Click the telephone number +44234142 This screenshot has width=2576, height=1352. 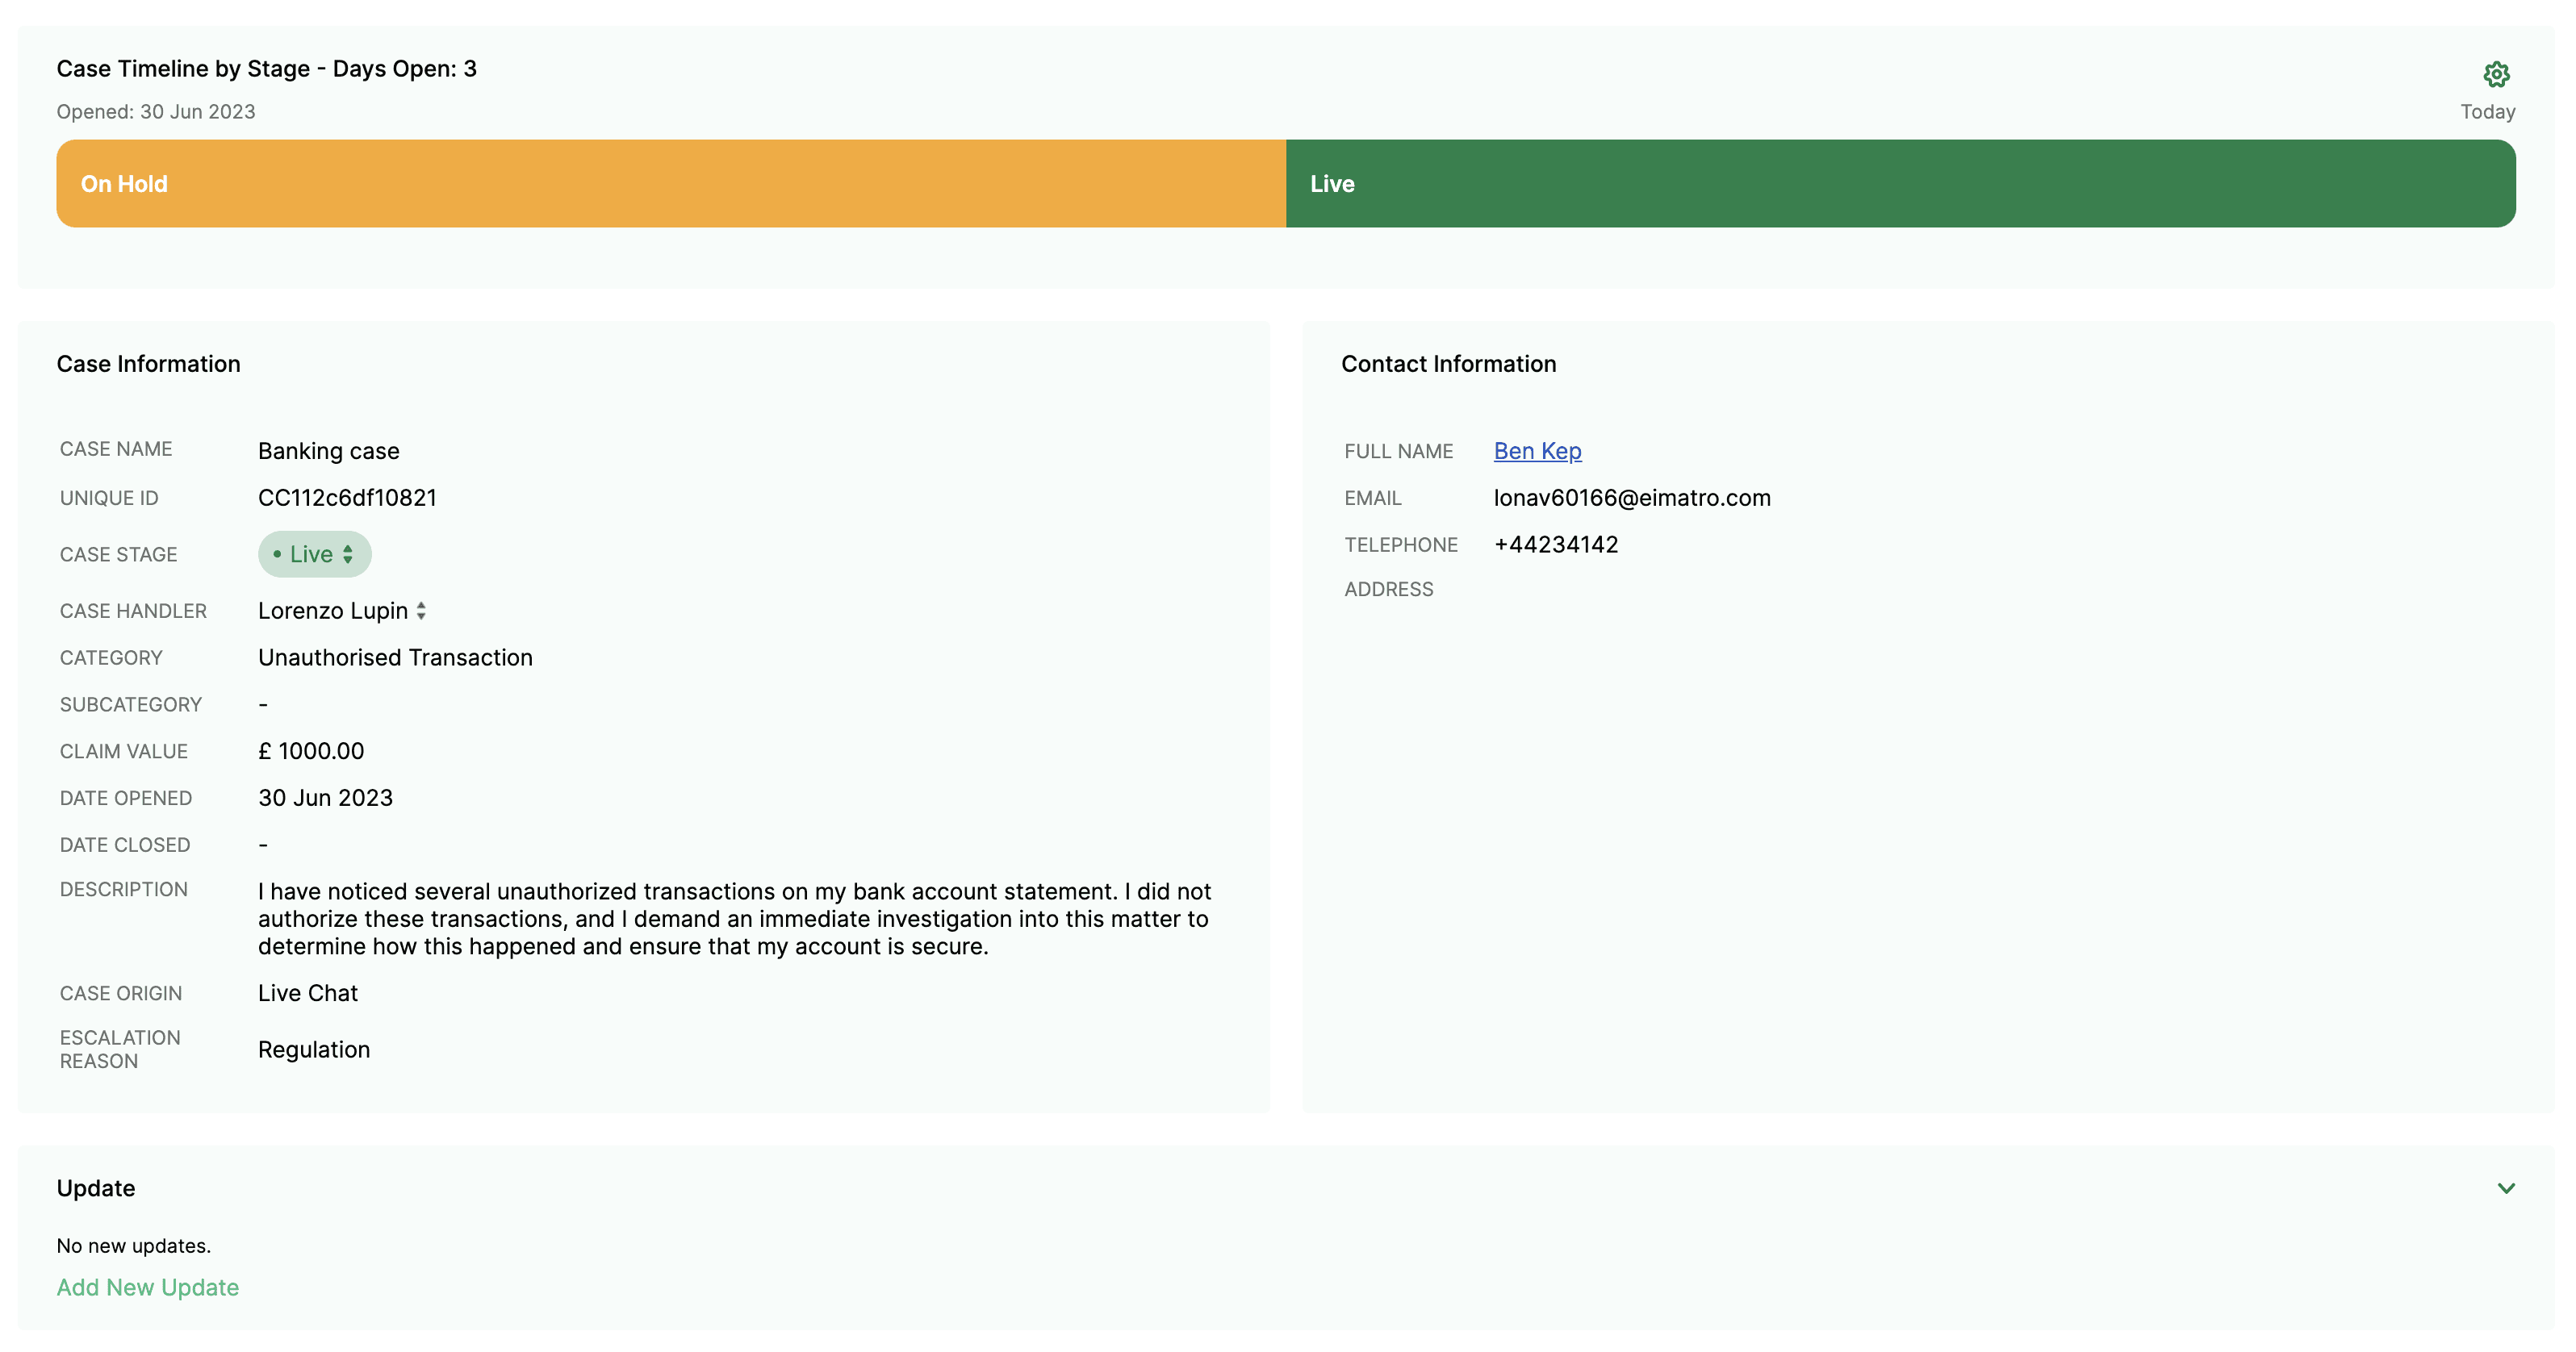point(1555,545)
